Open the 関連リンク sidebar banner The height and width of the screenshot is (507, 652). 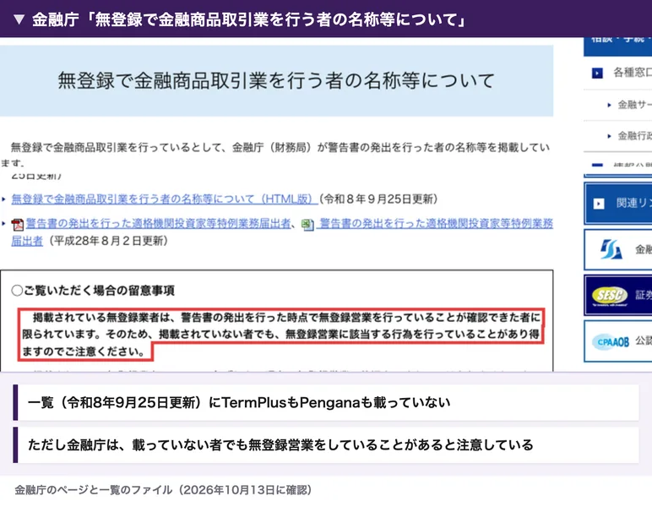[x=618, y=204]
